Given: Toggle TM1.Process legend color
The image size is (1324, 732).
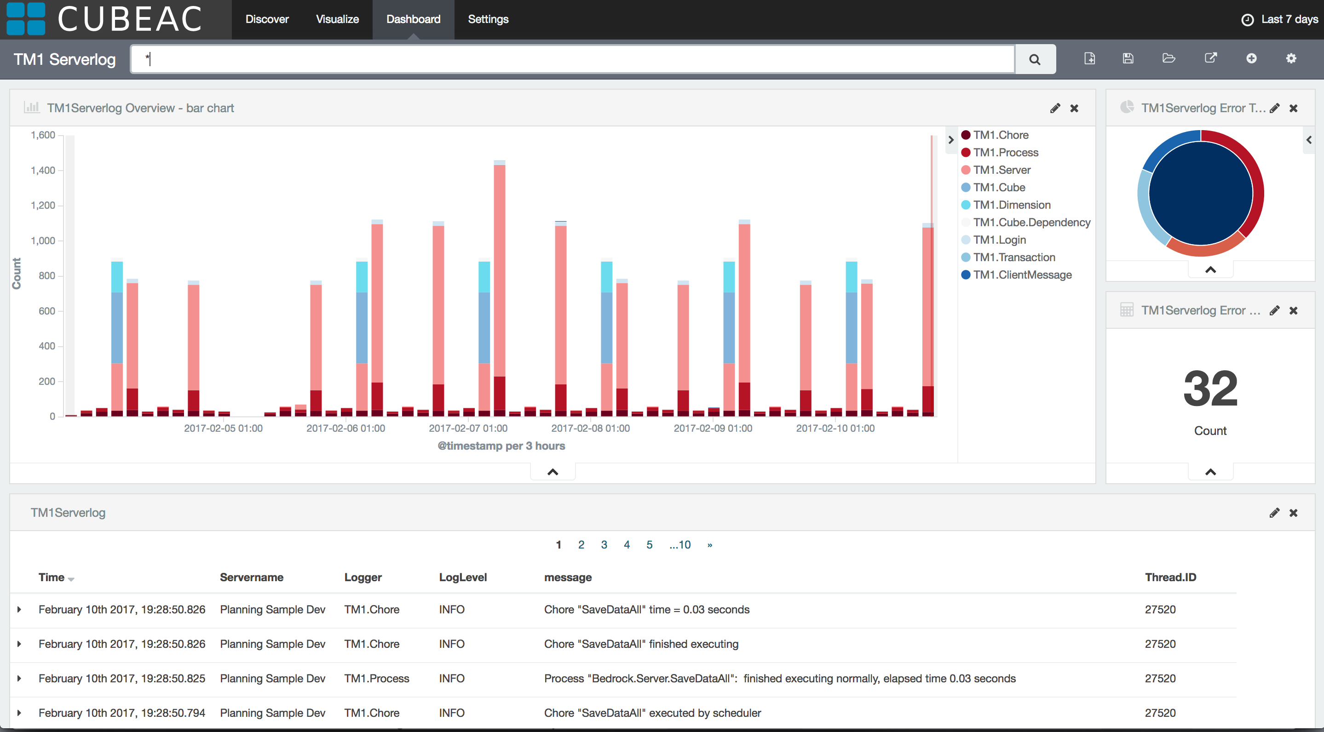Looking at the screenshot, I should pyautogui.click(x=966, y=153).
